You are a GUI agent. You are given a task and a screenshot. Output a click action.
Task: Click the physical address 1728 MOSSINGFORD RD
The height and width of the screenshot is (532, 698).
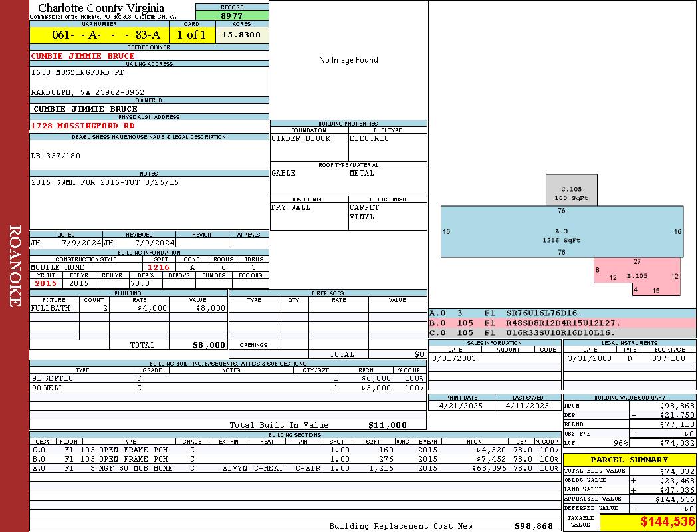(x=82, y=126)
